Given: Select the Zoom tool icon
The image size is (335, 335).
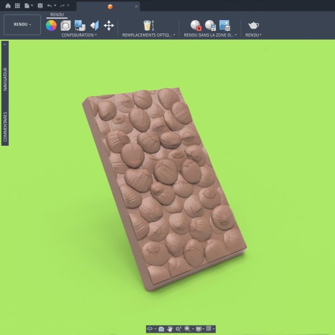Looking at the screenshot, I should [x=179, y=329].
